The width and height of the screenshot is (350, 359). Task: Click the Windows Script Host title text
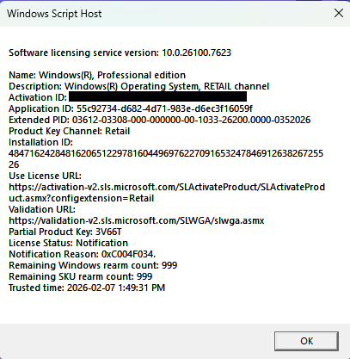click(x=54, y=14)
